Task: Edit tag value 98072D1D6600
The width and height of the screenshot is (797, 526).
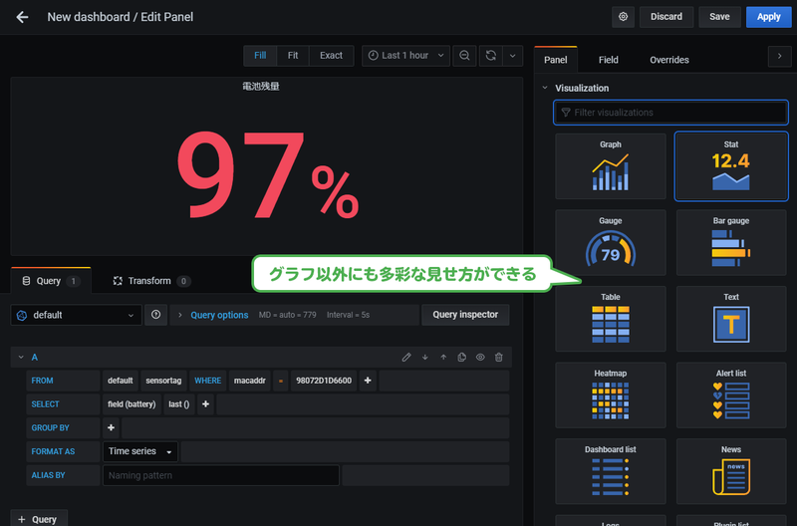Action: point(323,381)
